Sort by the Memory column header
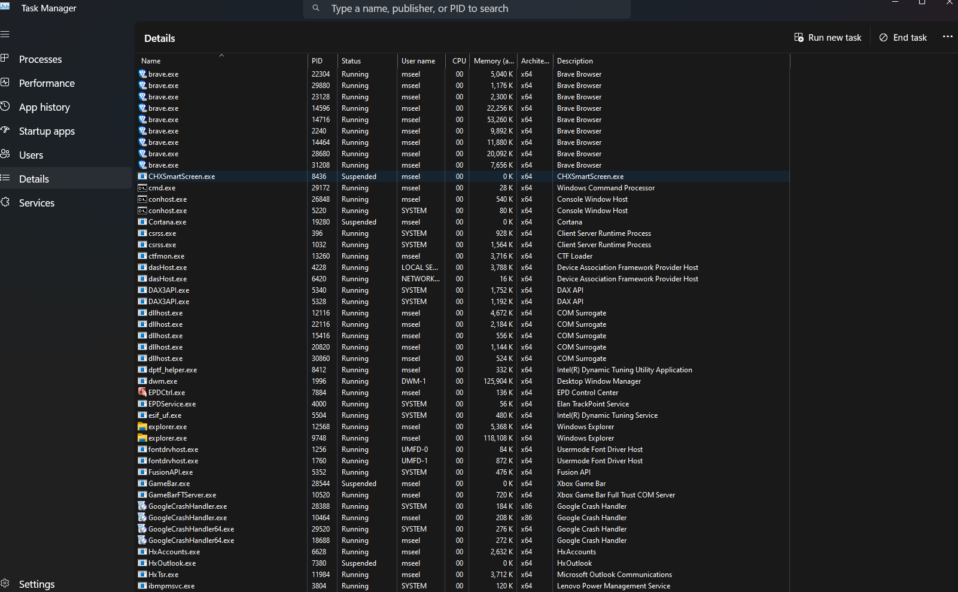 point(494,61)
